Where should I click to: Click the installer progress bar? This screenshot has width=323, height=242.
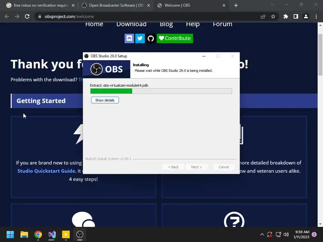161,91
